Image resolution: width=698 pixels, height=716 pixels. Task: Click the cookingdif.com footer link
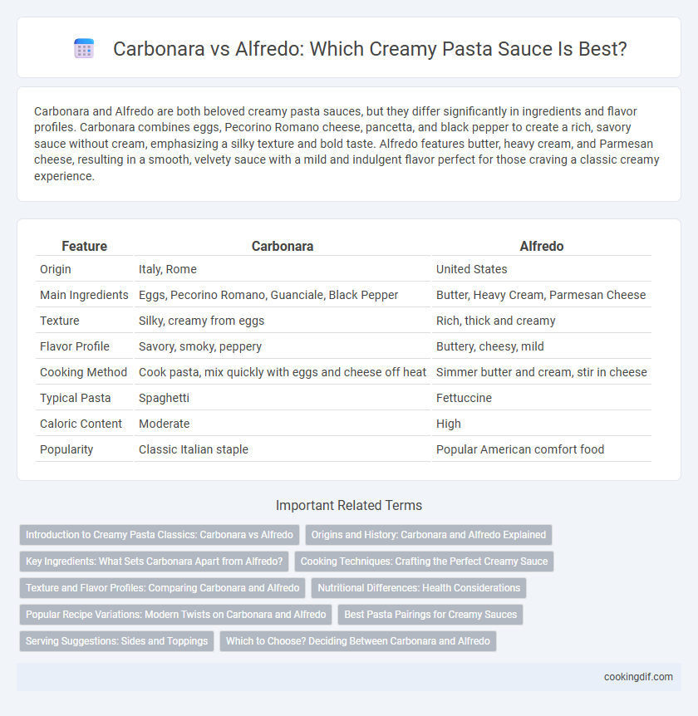(638, 677)
